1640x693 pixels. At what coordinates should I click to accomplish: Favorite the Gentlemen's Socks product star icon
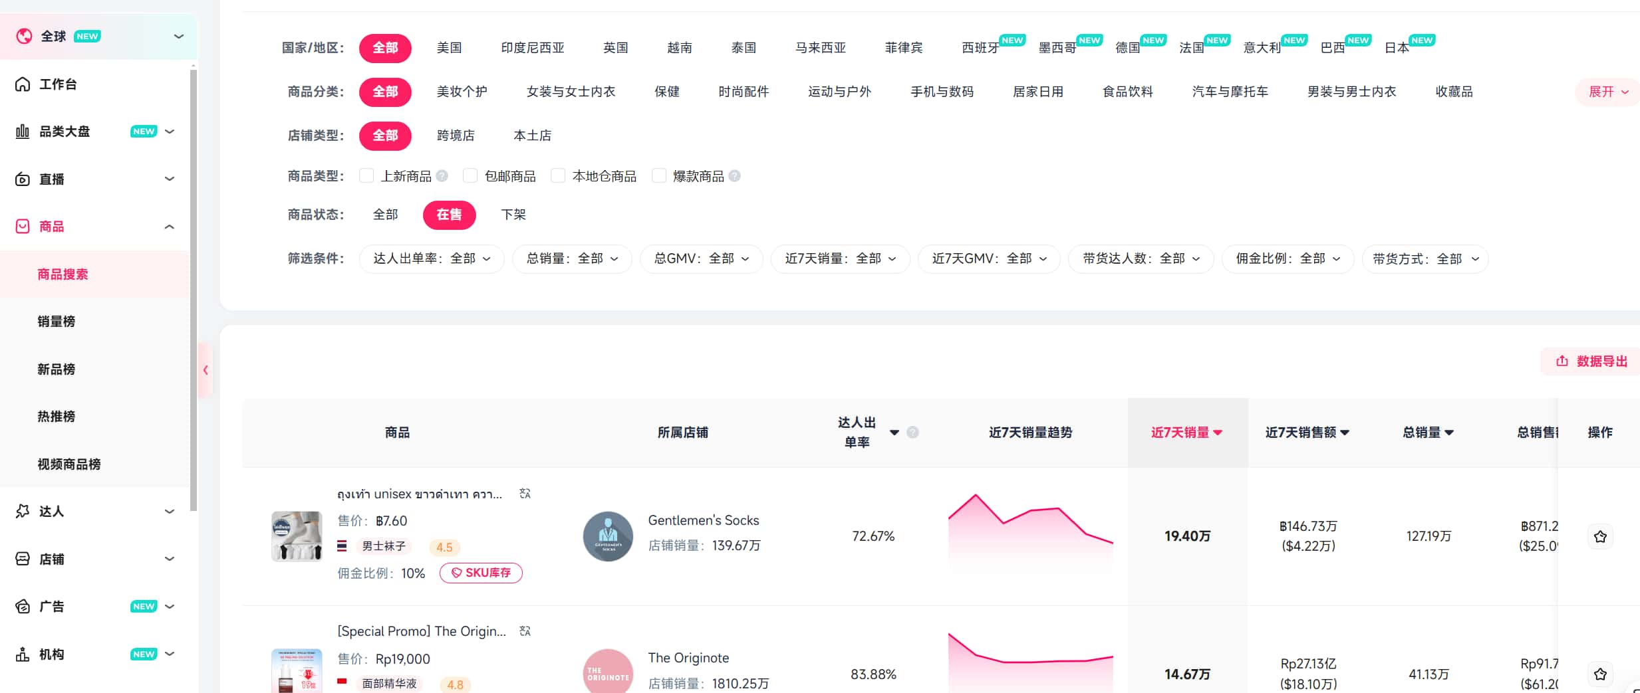click(x=1601, y=536)
